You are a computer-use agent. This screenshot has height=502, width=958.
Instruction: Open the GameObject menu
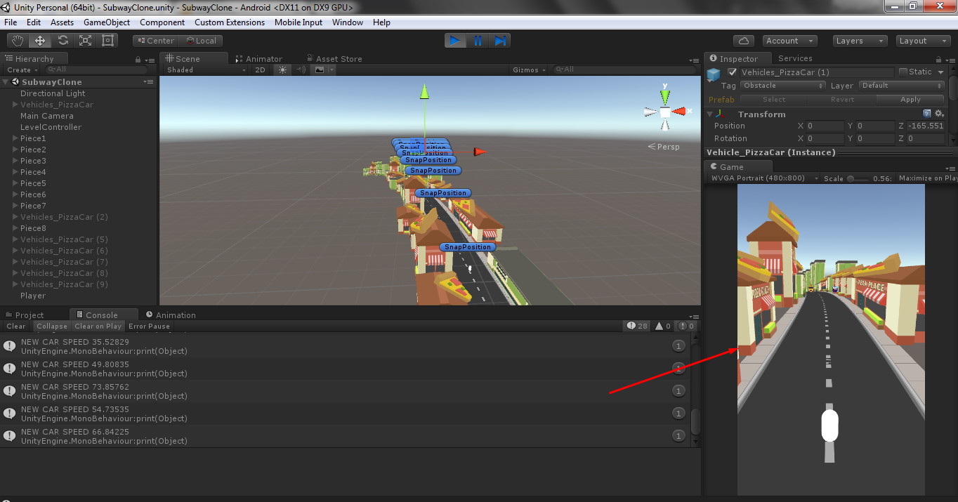coord(107,22)
